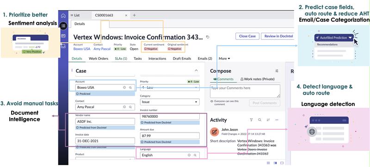Search Contact field with magnifier icon
Viewport: 370px width, 167px height.
(130, 107)
